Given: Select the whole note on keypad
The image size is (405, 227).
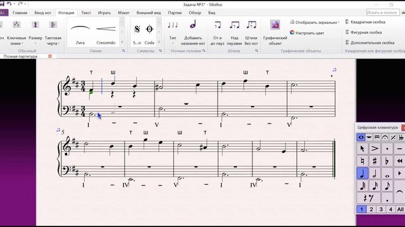Looking at the screenshot, I should tap(387, 173).
